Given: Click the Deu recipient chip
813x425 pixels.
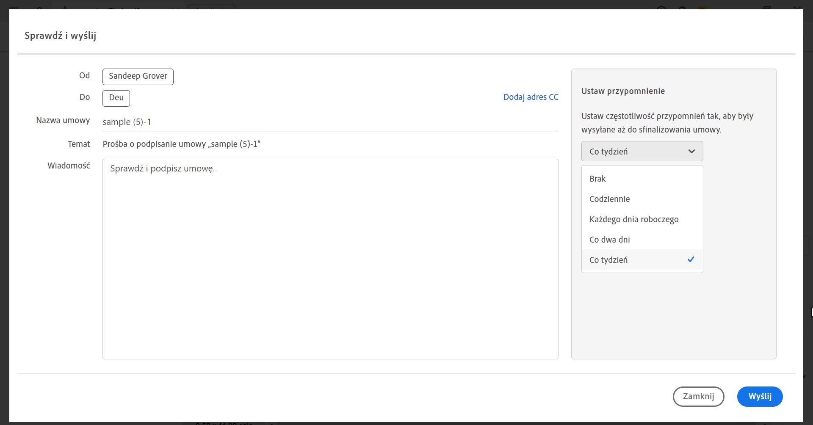Looking at the screenshot, I should [116, 98].
